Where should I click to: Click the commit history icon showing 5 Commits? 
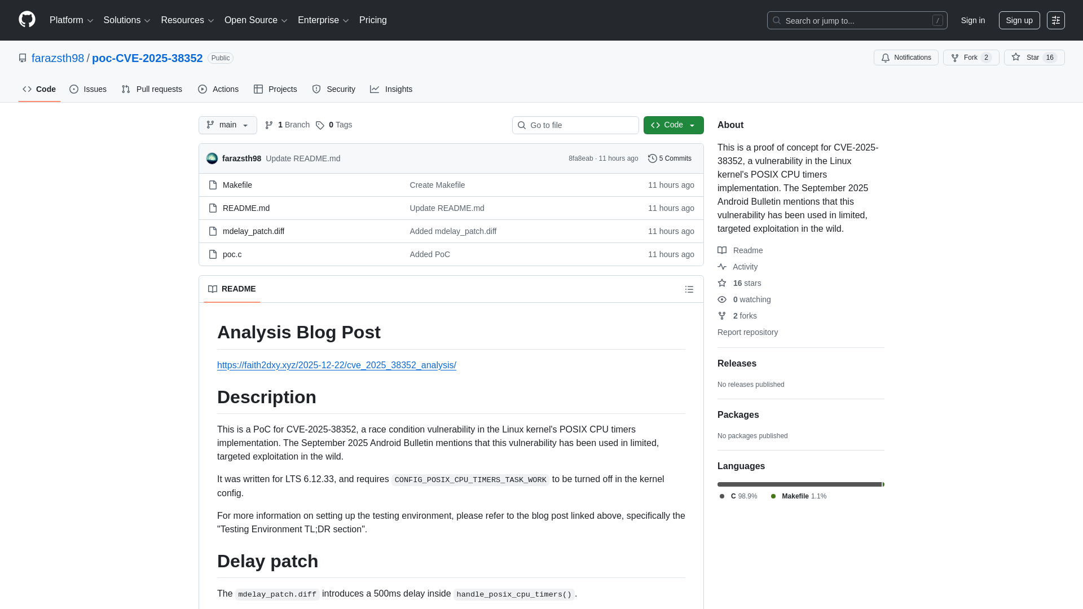653,158
